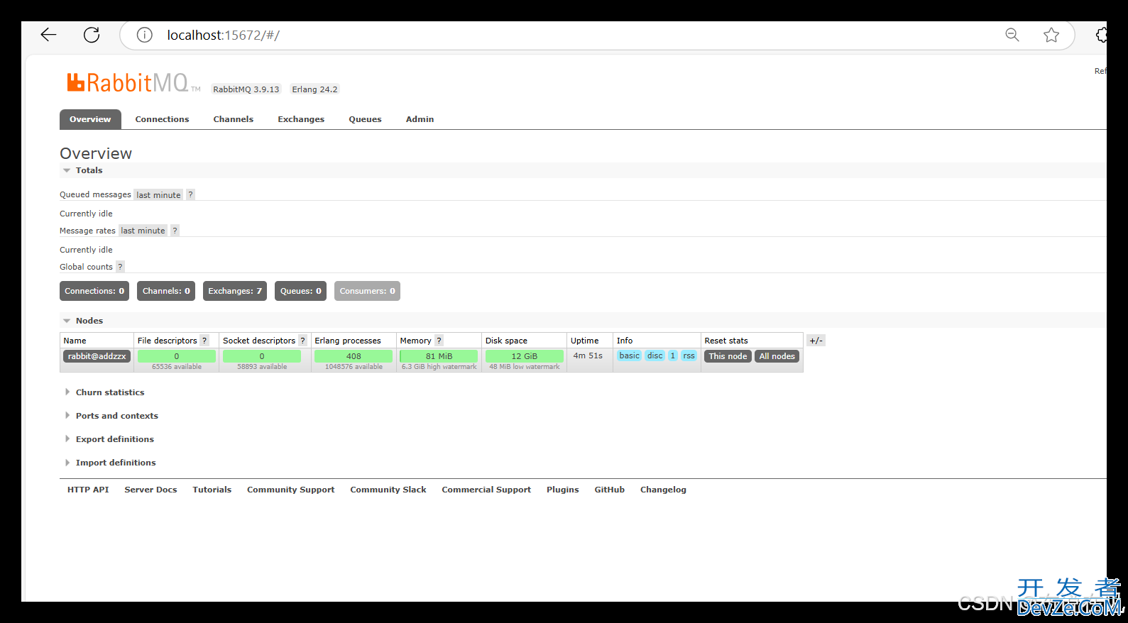Viewport: 1128px width, 623px height.
Task: Open the GitHub footer link
Action: point(609,490)
